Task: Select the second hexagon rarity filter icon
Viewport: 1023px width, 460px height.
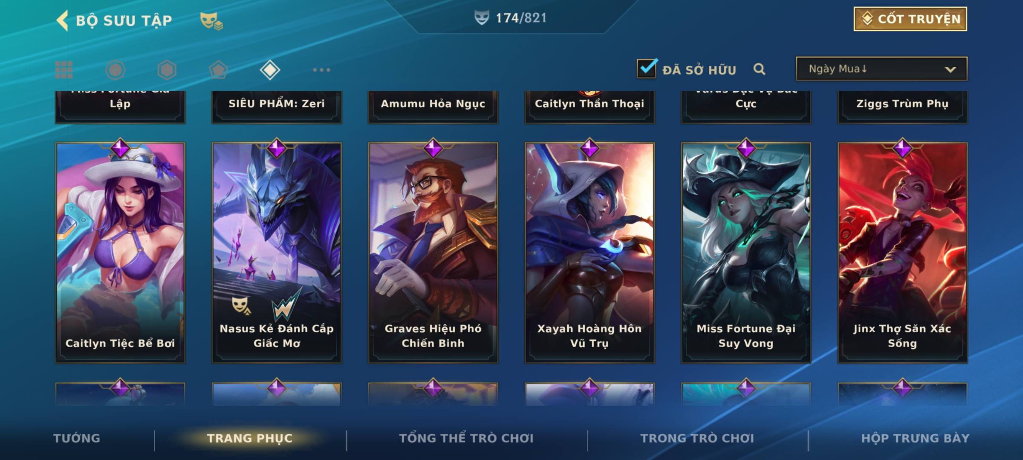Action: [x=167, y=70]
